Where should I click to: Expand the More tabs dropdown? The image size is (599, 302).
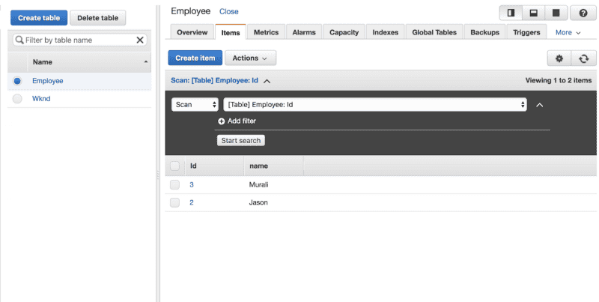(568, 33)
